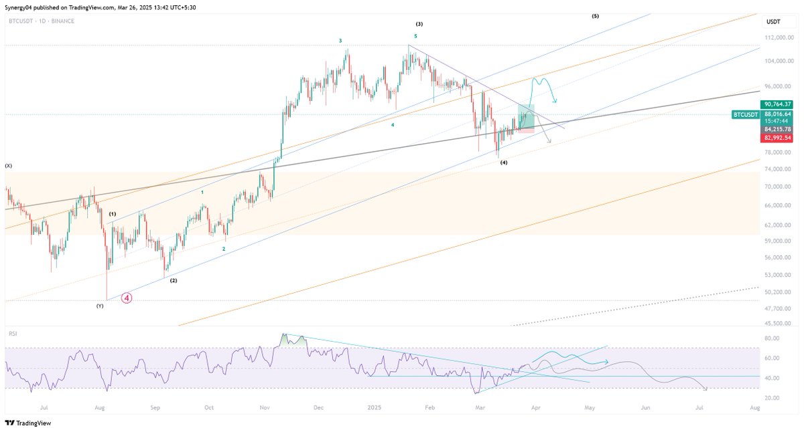Viewport: 804px width, 432px height.
Task: Click the TradingView logo at bottom left
Action: click(27, 423)
